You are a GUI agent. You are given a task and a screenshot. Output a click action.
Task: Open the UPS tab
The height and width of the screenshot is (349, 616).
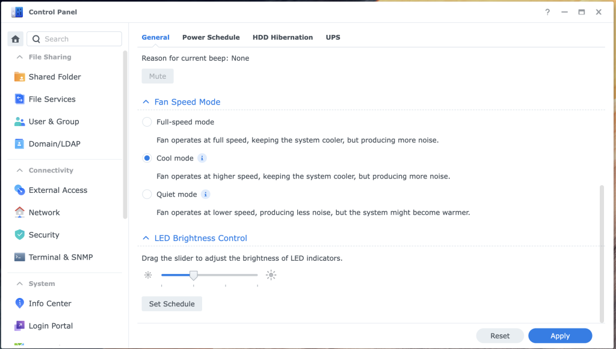333,37
